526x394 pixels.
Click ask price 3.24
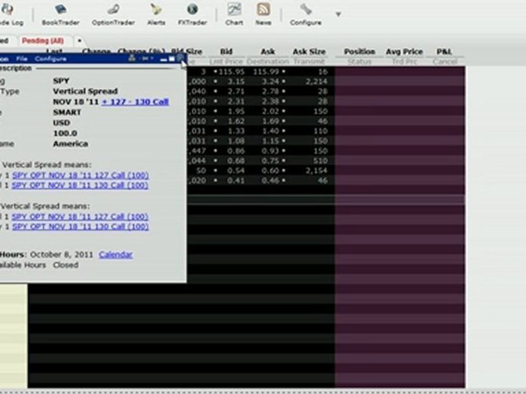click(271, 82)
